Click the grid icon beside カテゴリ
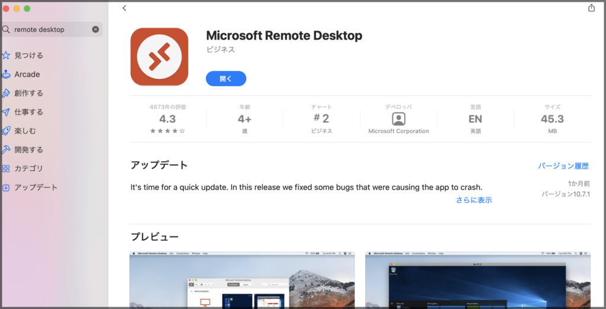This screenshot has height=309, width=606. [6, 168]
